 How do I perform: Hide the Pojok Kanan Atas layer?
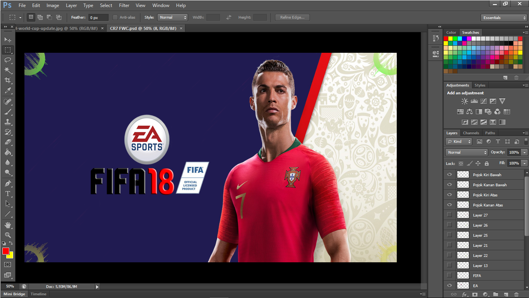click(x=449, y=205)
